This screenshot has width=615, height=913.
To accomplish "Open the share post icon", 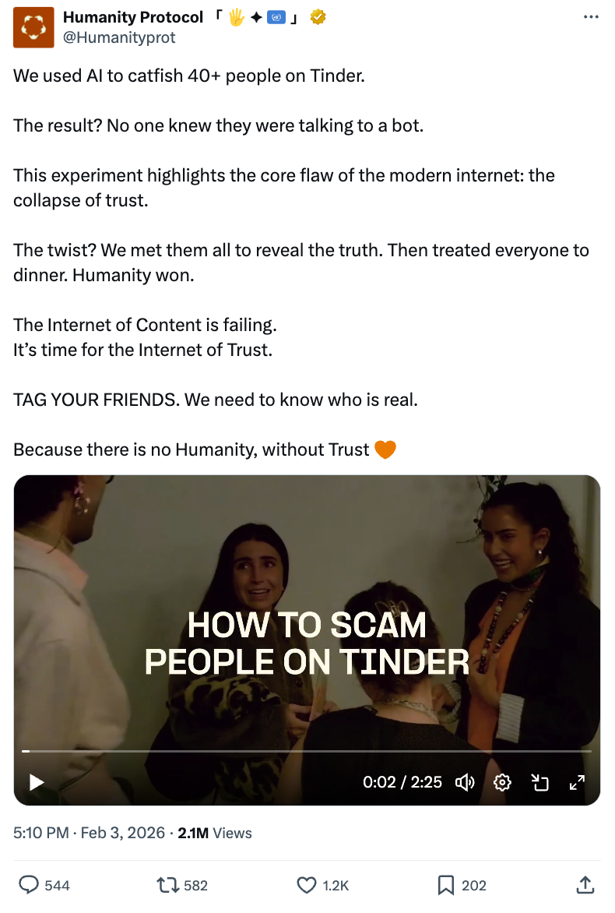I will tap(585, 885).
